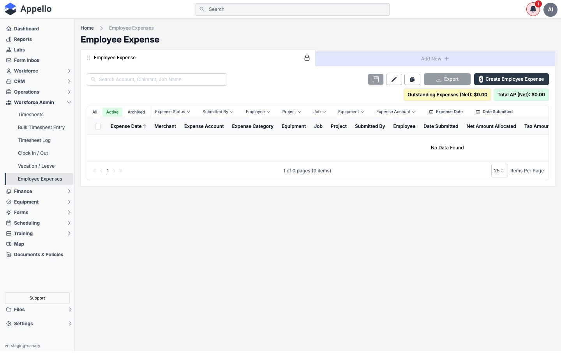Toggle the select-all checkbox in table header
Image resolution: width=561 pixels, height=358 pixels.
pyautogui.click(x=98, y=126)
